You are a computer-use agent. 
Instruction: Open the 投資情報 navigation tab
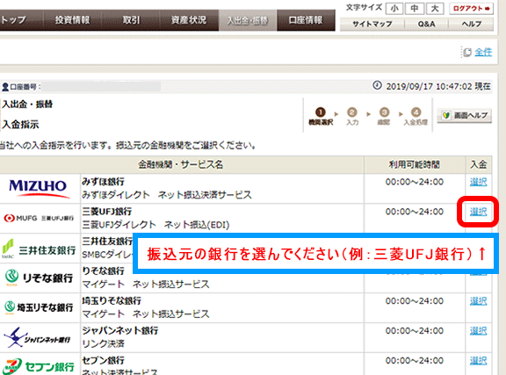click(73, 20)
